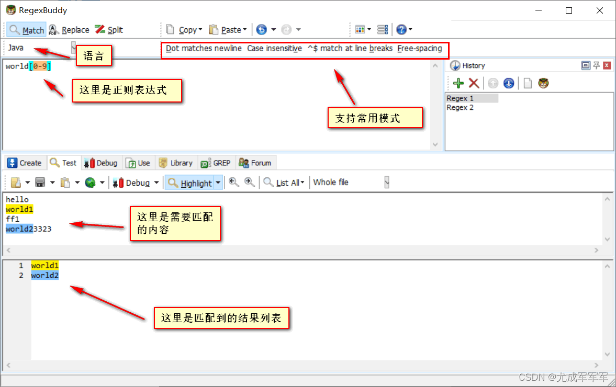This screenshot has height=387, width=616.
Task: Open the Whole file scope dropdown
Action: coord(387,182)
